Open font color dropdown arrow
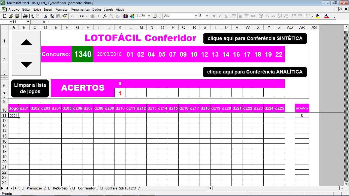 [x=331, y=16]
